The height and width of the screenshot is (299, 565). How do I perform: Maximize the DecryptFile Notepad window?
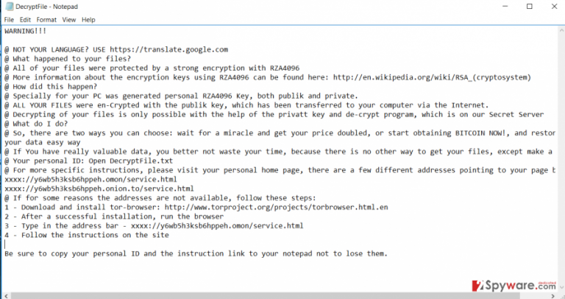pos(530,7)
